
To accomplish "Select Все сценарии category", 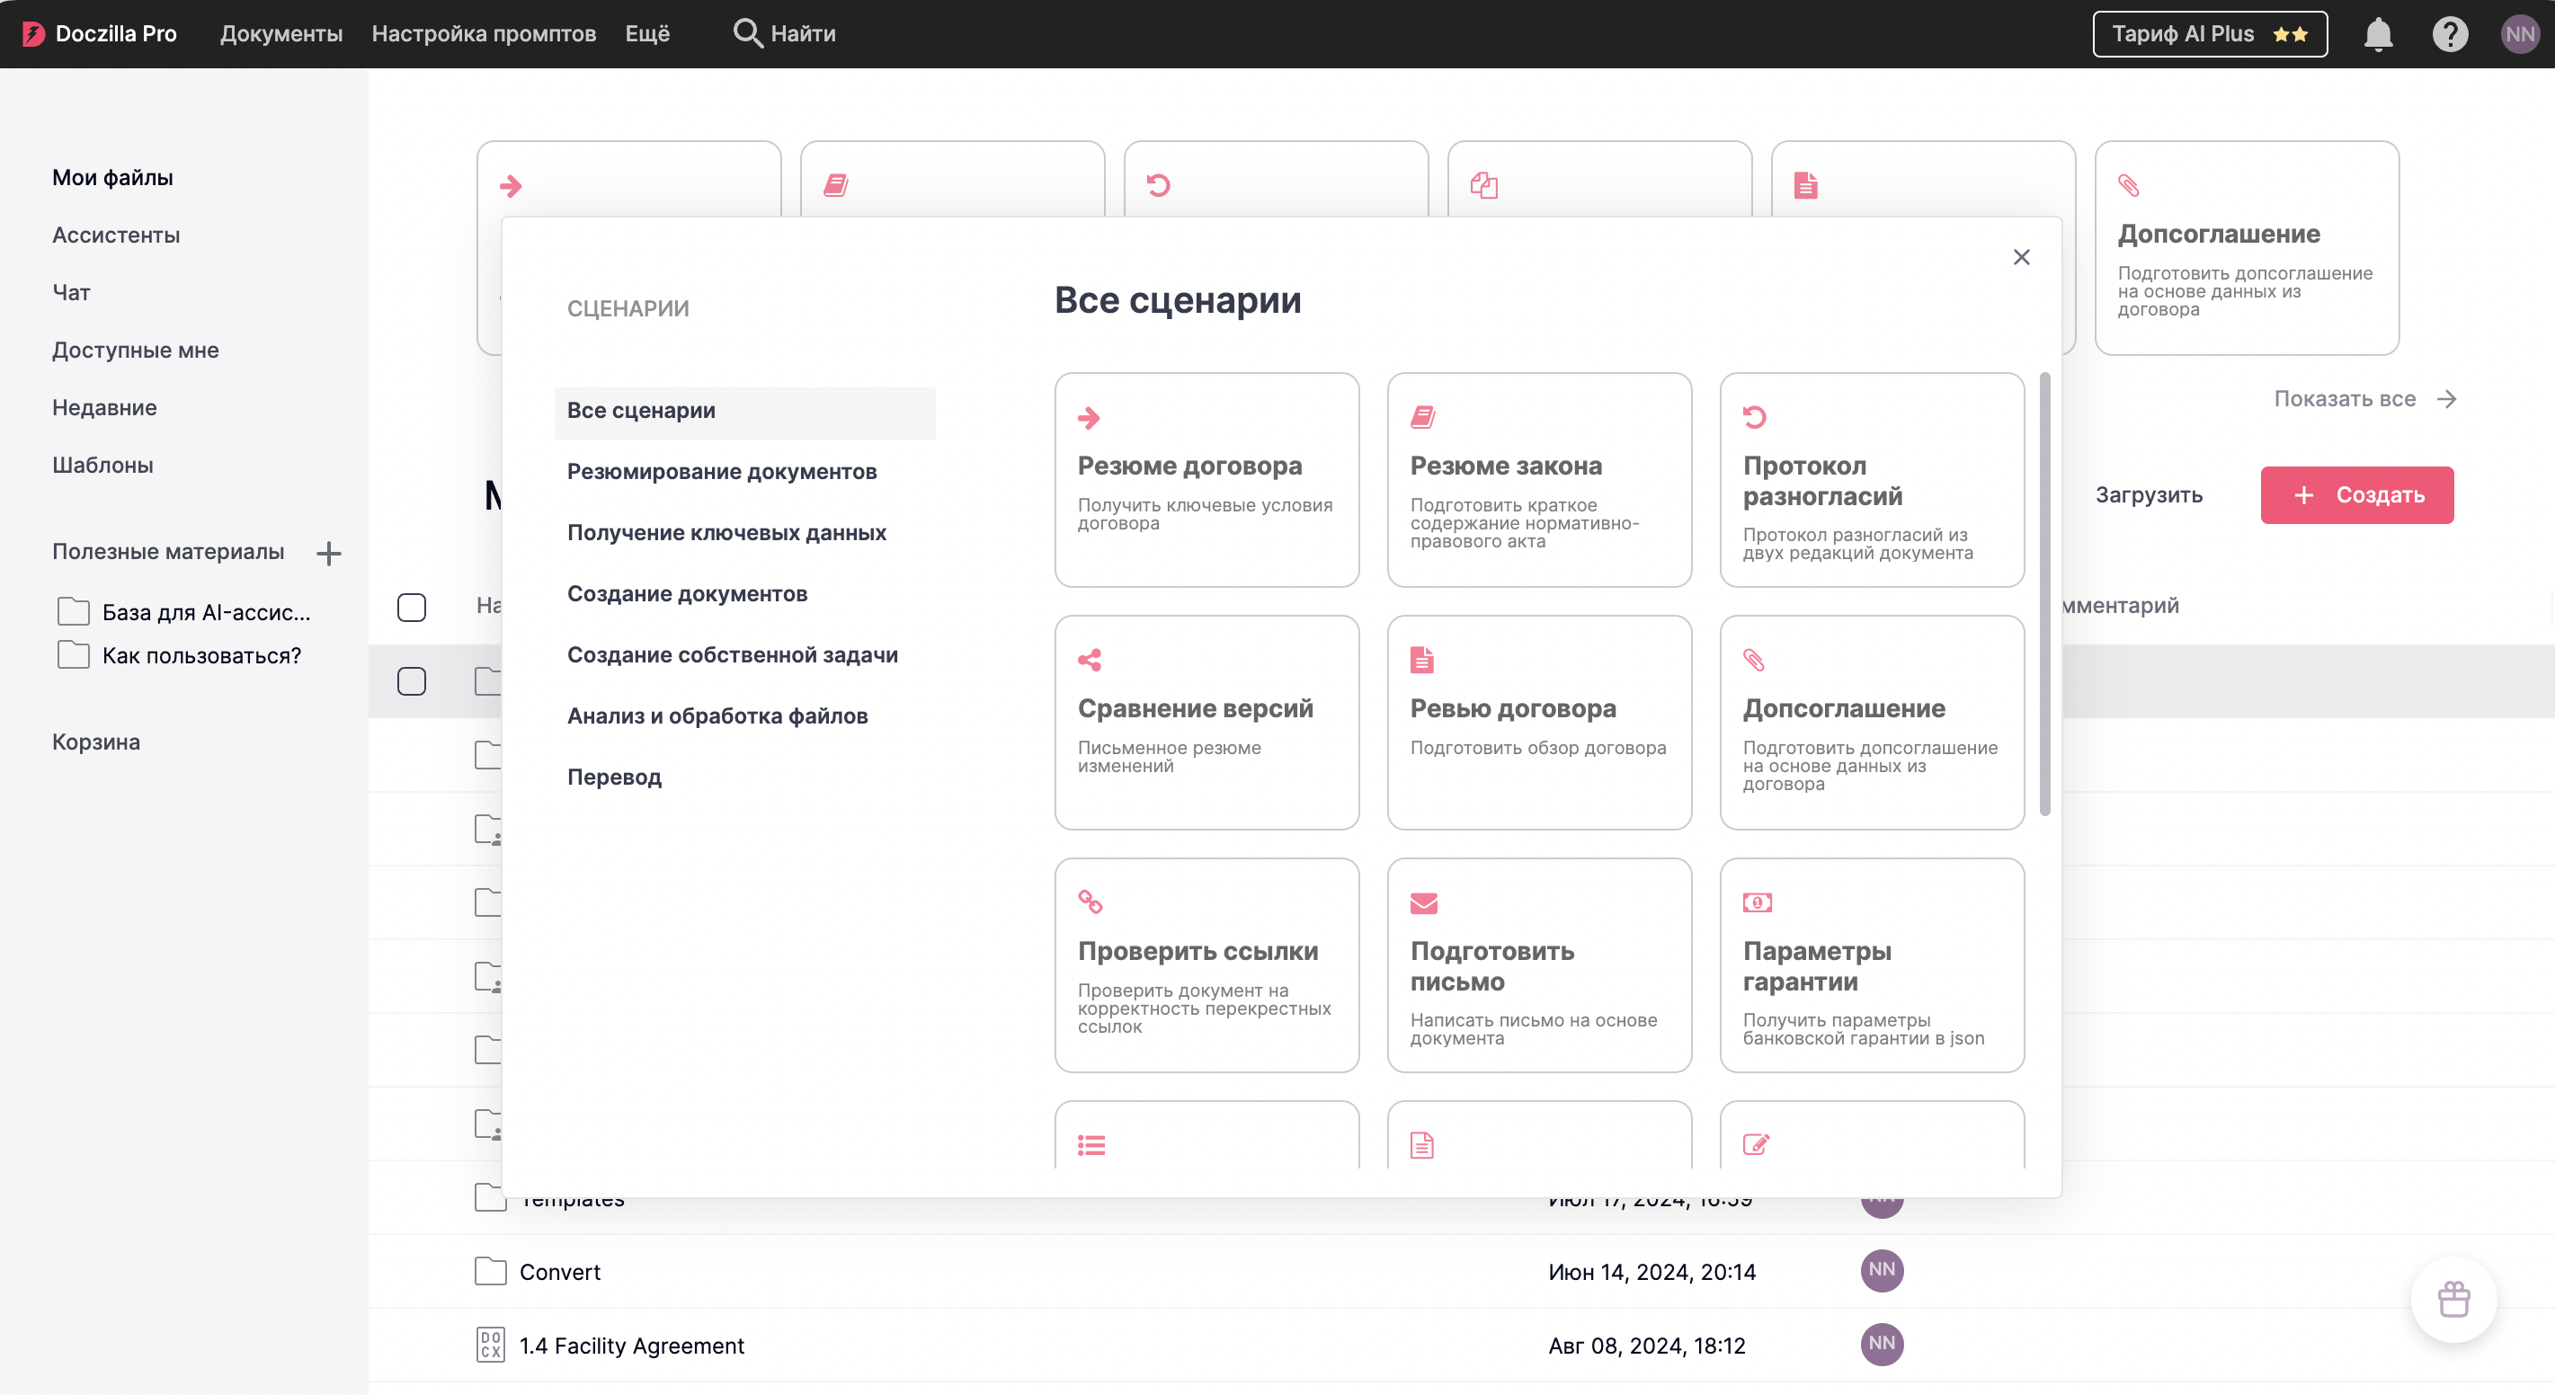I will (745, 412).
